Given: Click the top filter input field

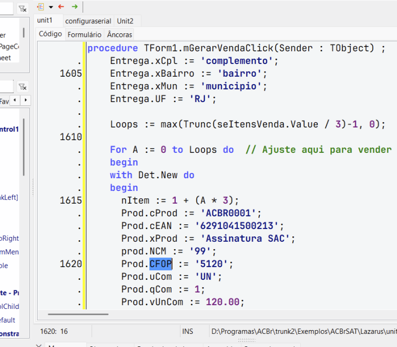Looking at the screenshot, I should 6,9.
